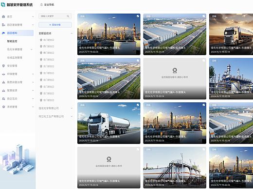
Task: Expand the 危化车辆管理 submenu chevron
Action: 32,49
